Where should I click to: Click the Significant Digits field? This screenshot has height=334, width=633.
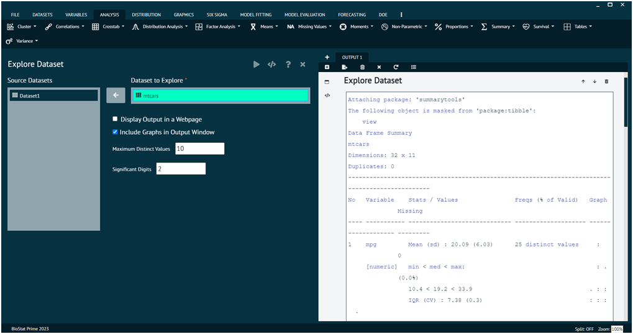(x=181, y=169)
